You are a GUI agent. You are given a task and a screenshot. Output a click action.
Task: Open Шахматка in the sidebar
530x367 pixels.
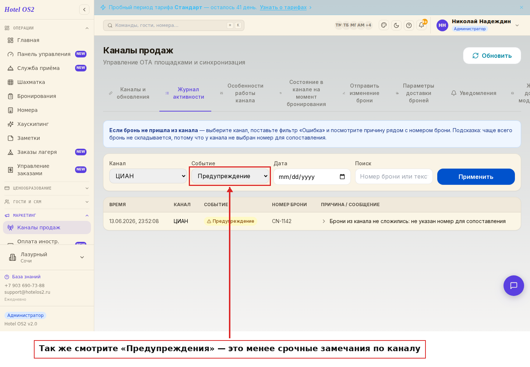[47, 82]
